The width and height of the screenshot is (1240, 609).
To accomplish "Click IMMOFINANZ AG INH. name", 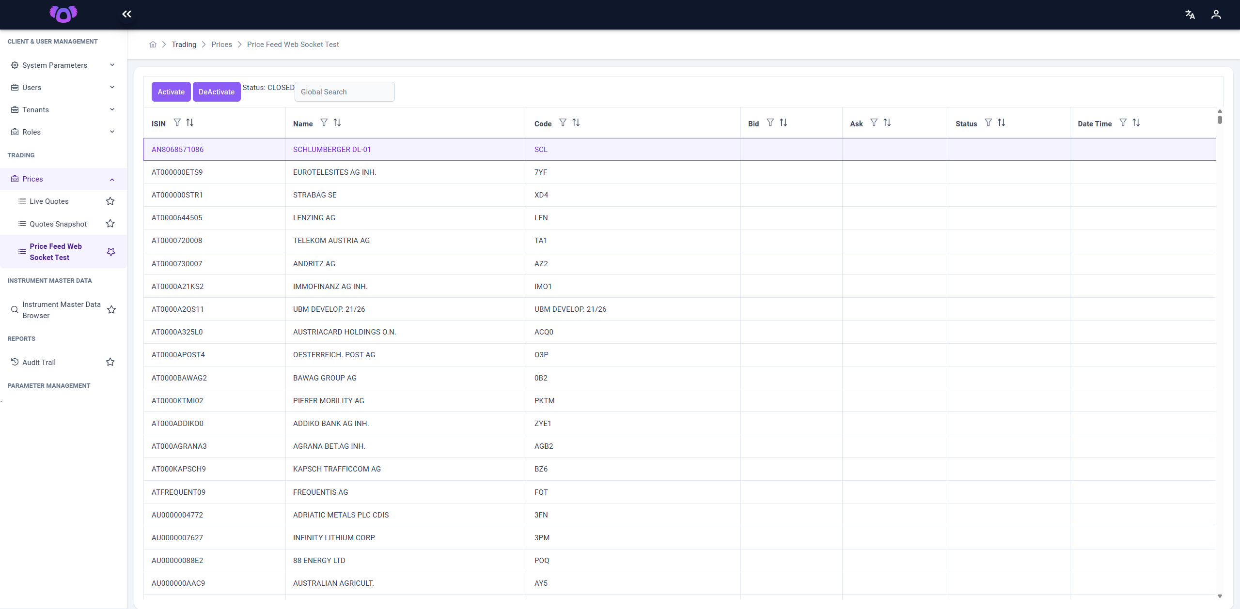I will pos(330,287).
